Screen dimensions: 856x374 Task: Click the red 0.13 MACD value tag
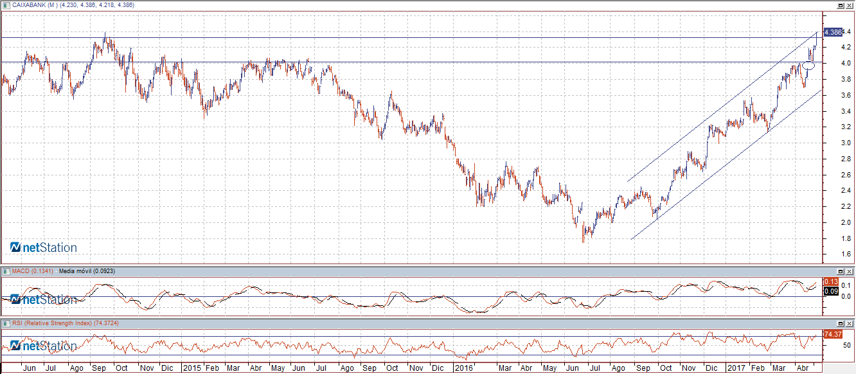point(830,283)
